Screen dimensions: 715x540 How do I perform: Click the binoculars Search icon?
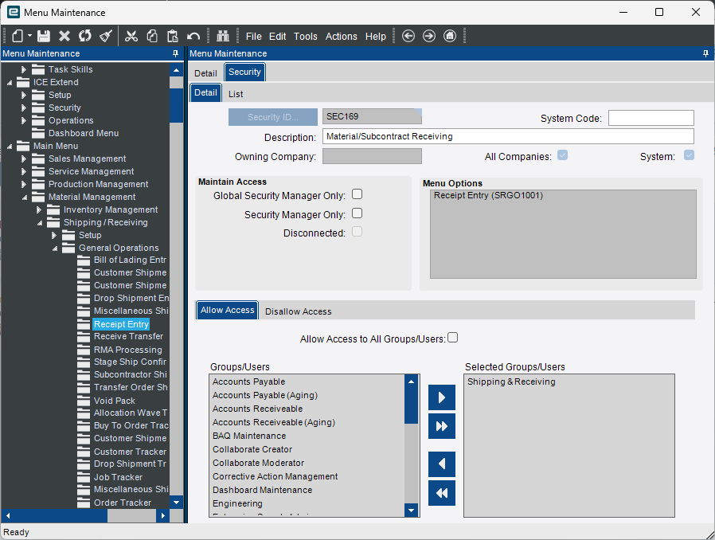tap(222, 36)
